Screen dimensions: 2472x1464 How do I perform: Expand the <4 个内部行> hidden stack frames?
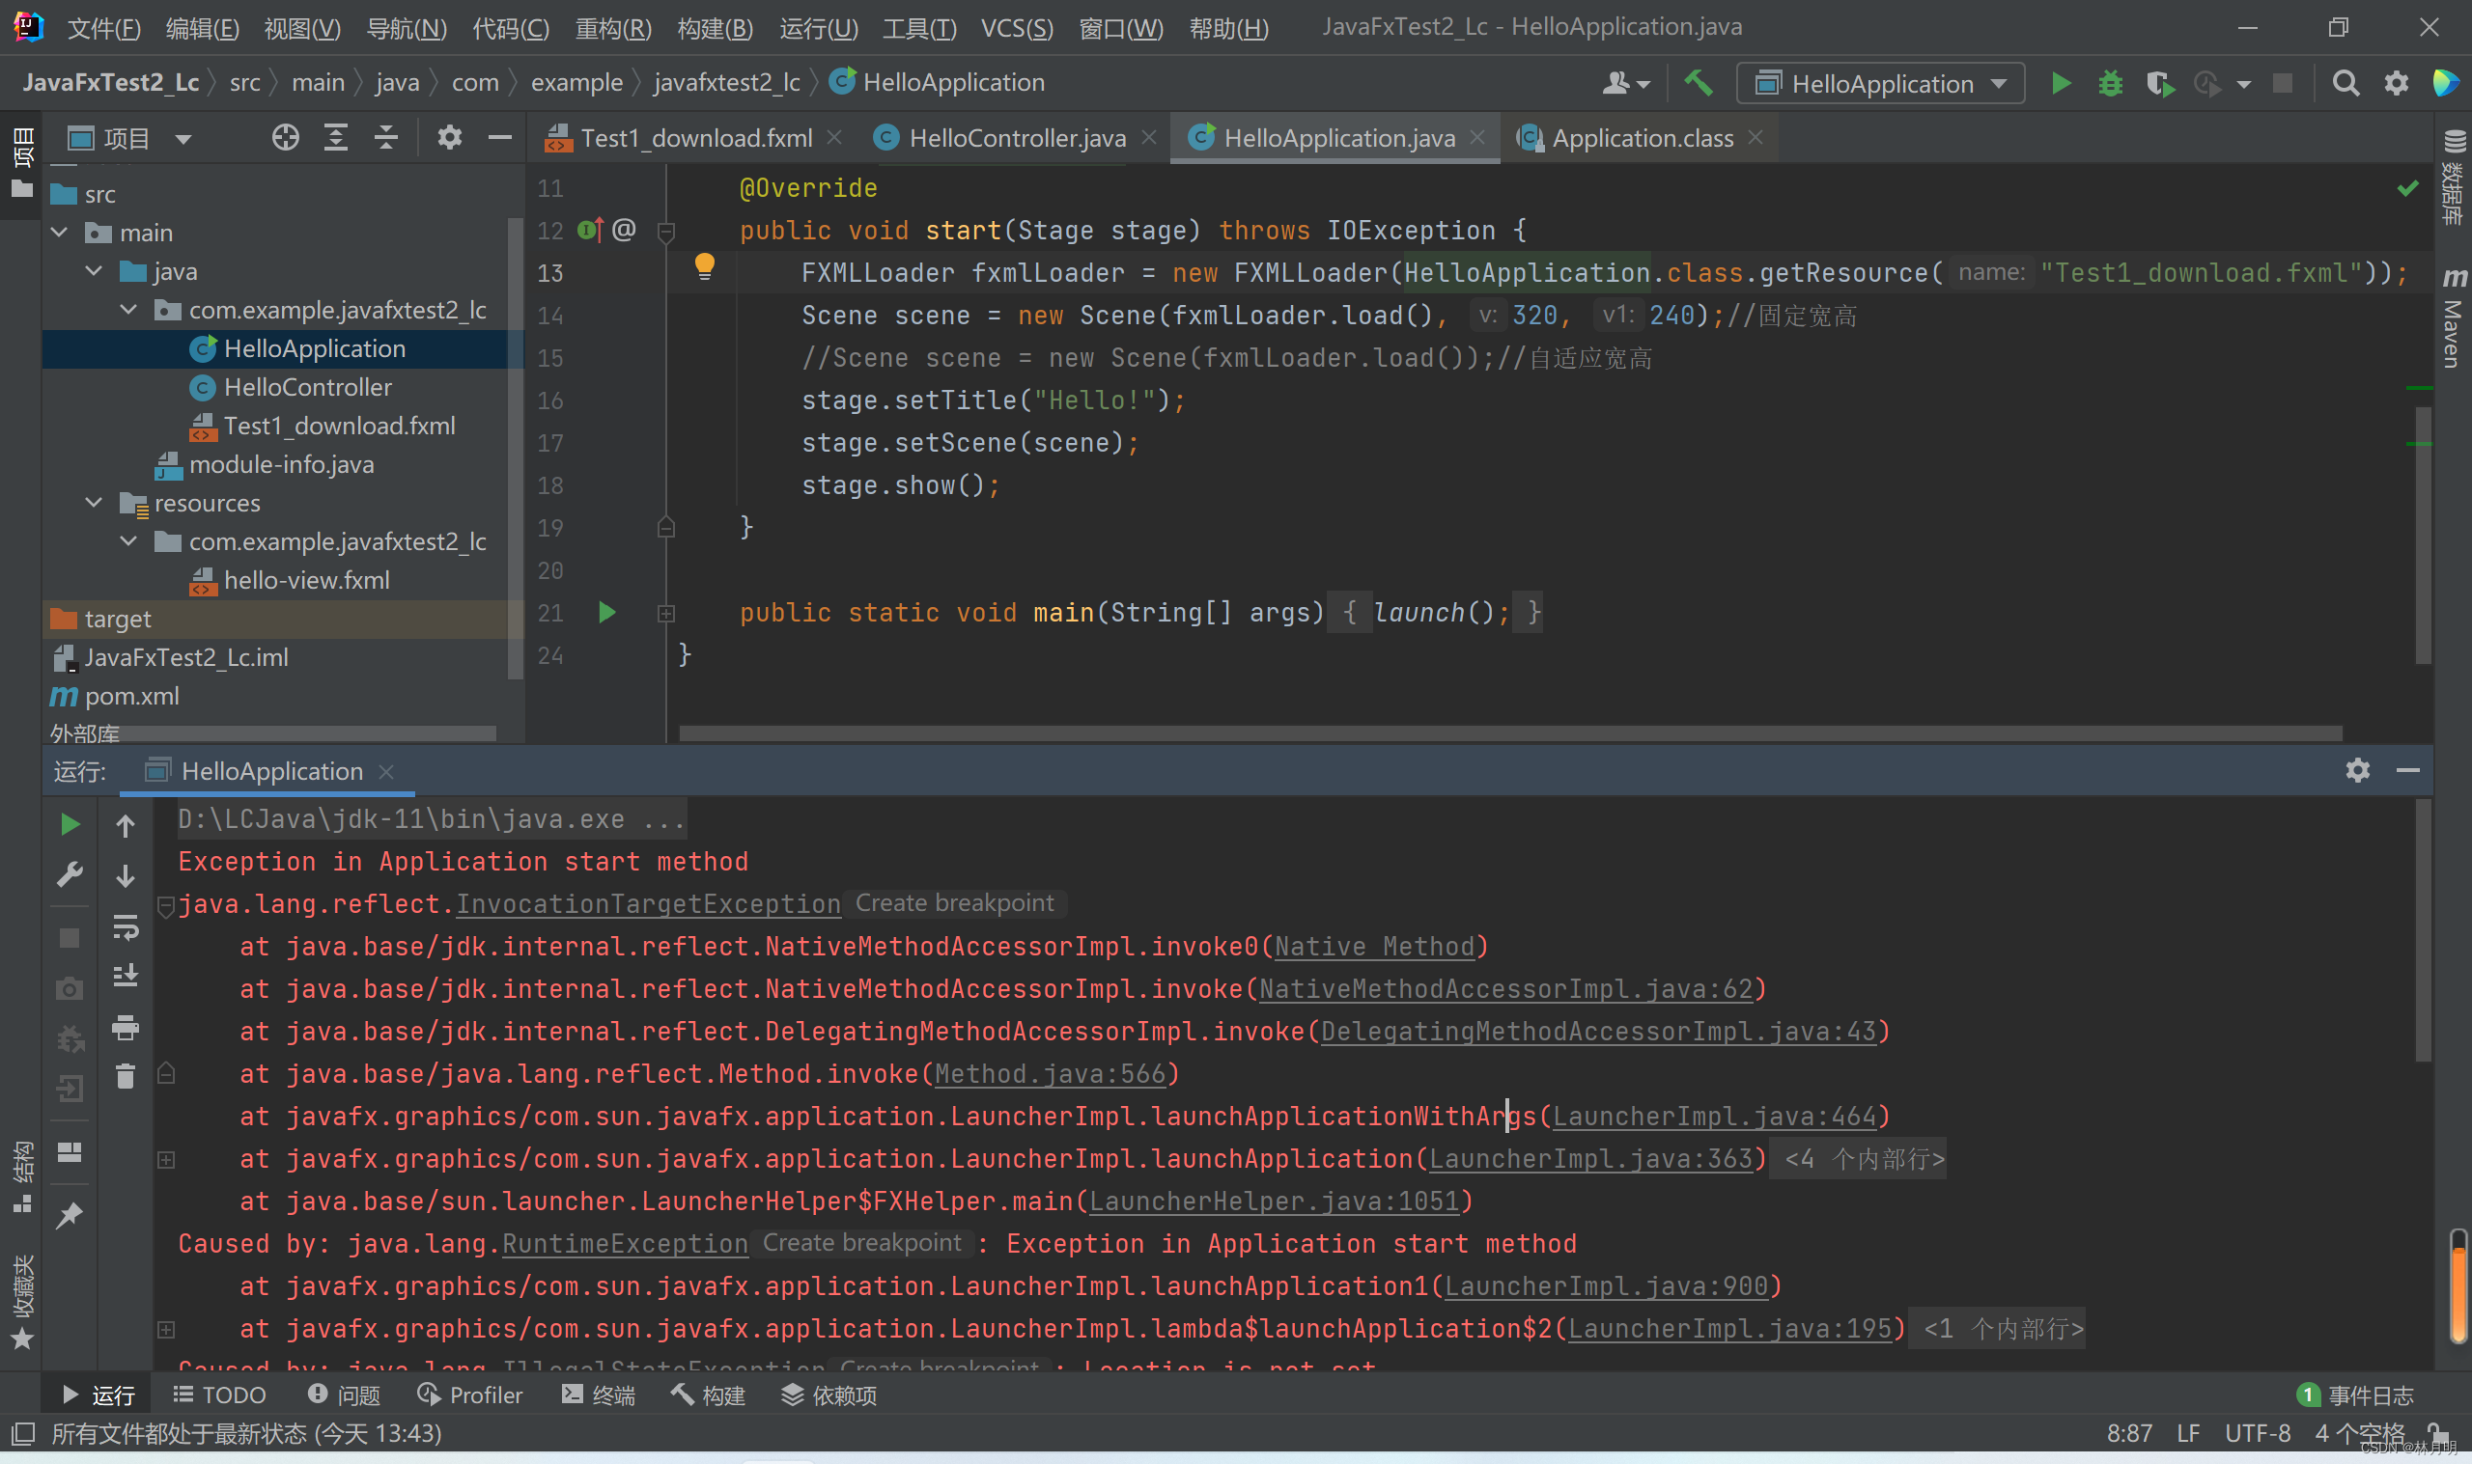pos(1859,1158)
